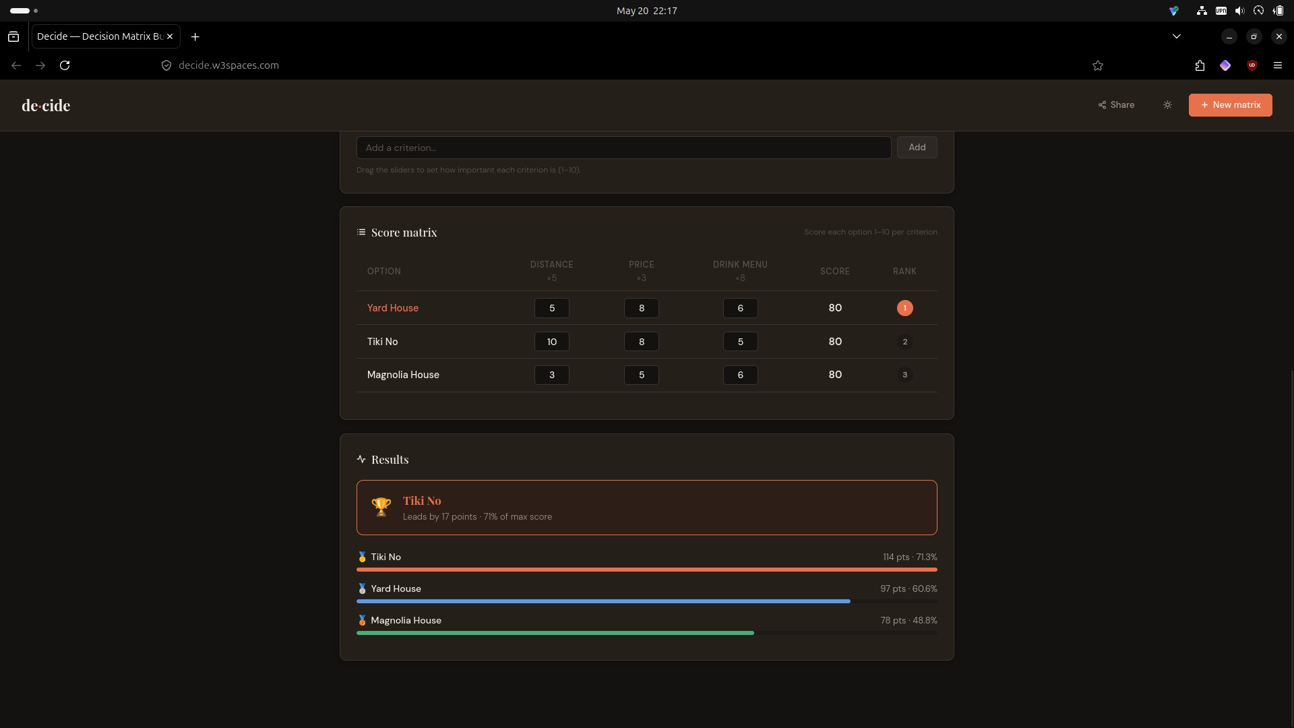Click the Activities workspace indicator
The image size is (1294, 728).
pyautogui.click(x=24, y=11)
